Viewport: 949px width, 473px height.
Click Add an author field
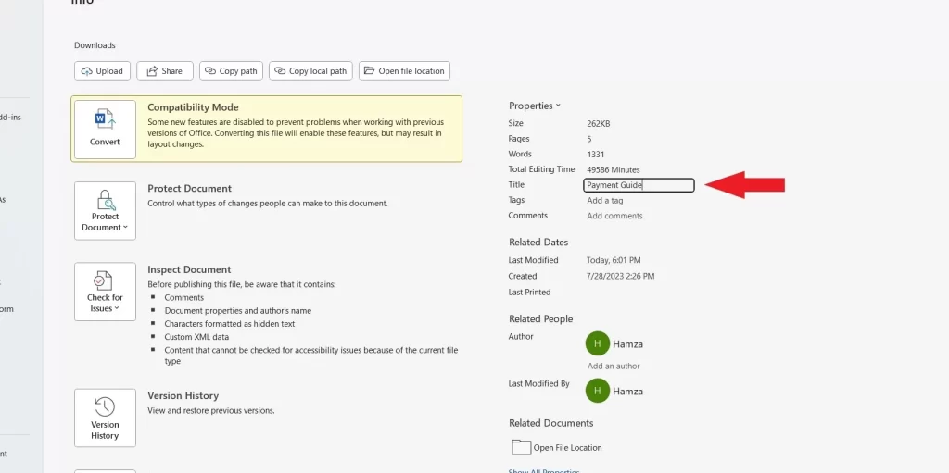click(614, 366)
